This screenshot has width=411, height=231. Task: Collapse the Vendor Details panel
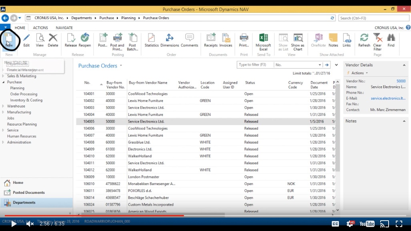(404, 65)
